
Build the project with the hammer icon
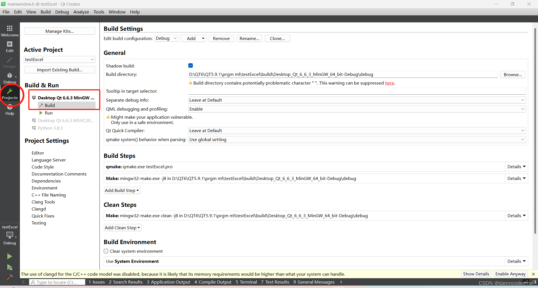(x=10, y=277)
